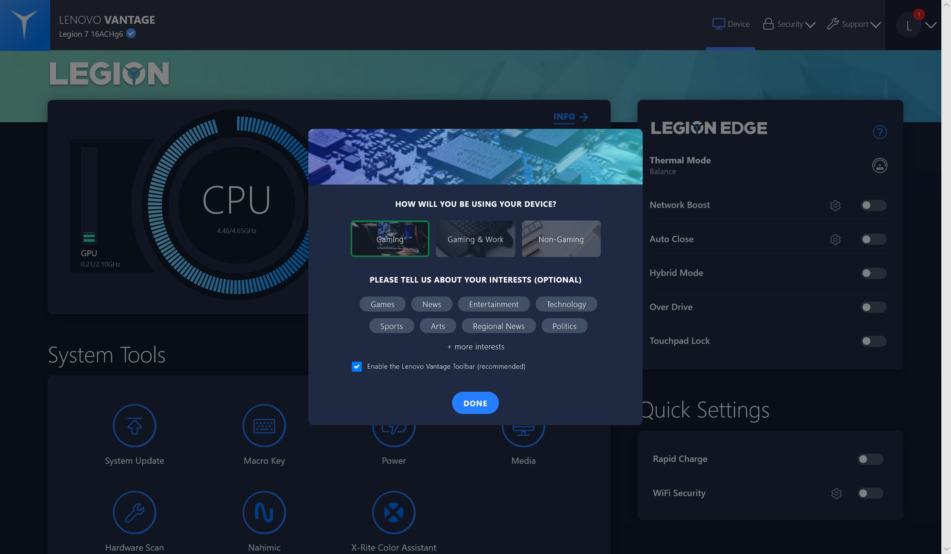Expand more interests
This screenshot has width=951, height=554.
point(475,346)
